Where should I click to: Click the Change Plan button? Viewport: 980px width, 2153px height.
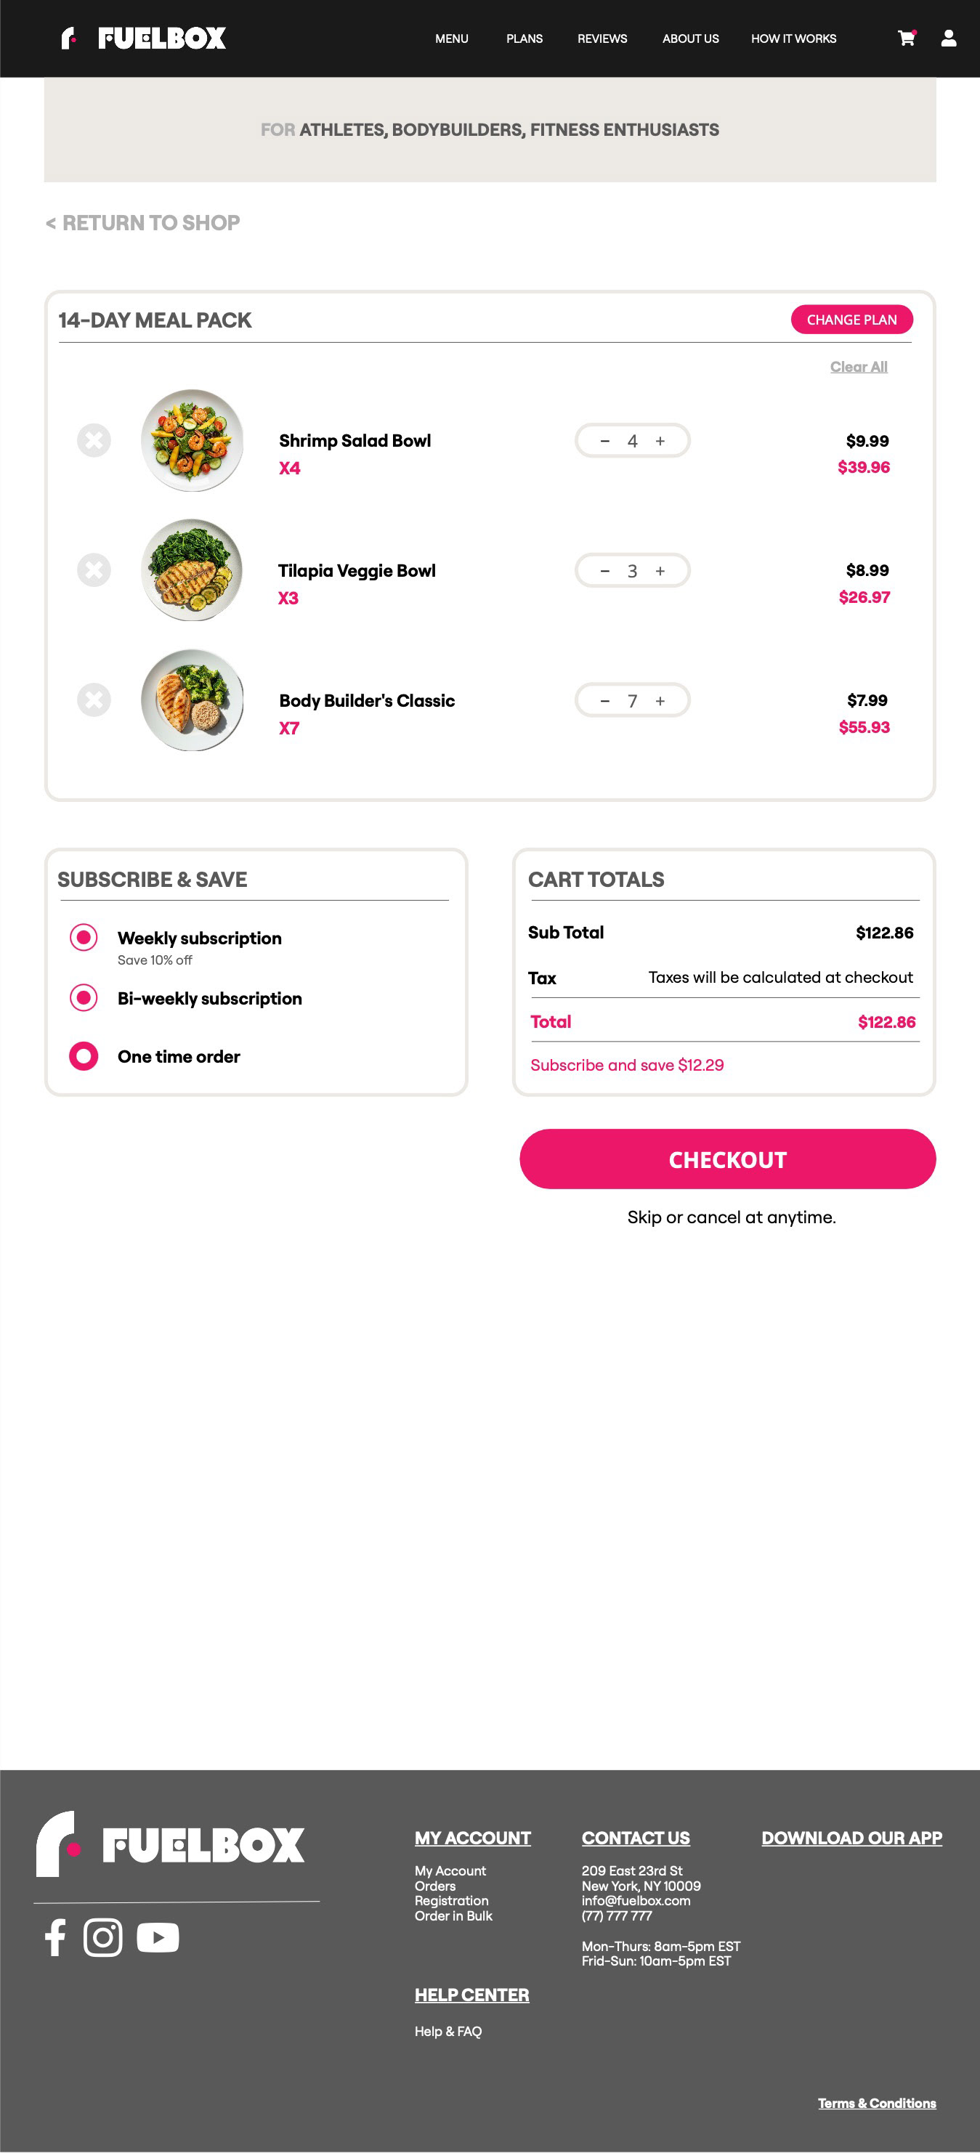851,320
